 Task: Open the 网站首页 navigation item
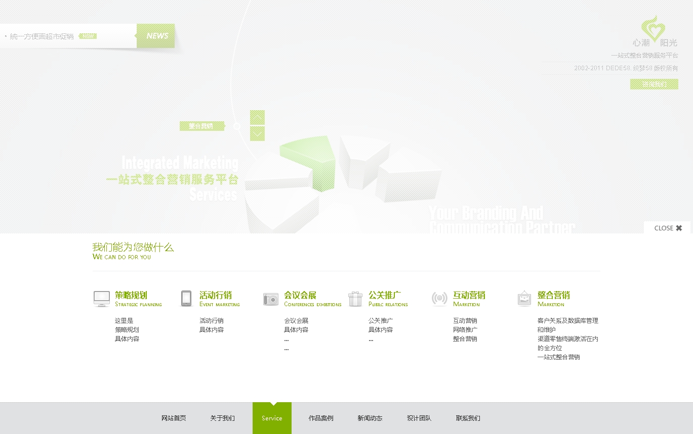point(174,418)
